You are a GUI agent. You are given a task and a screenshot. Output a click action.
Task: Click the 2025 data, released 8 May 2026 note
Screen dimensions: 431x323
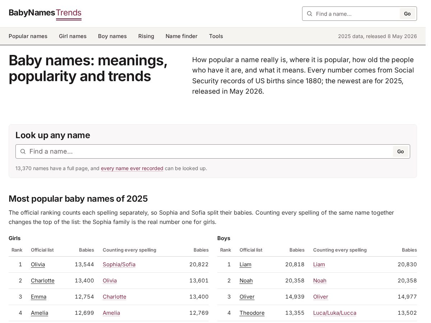[377, 36]
